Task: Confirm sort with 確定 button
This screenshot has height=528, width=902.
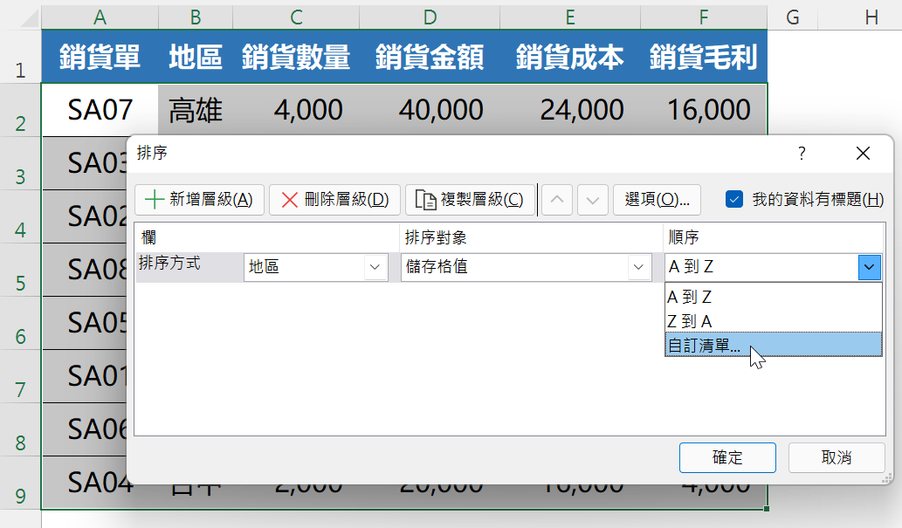Action: 727,458
